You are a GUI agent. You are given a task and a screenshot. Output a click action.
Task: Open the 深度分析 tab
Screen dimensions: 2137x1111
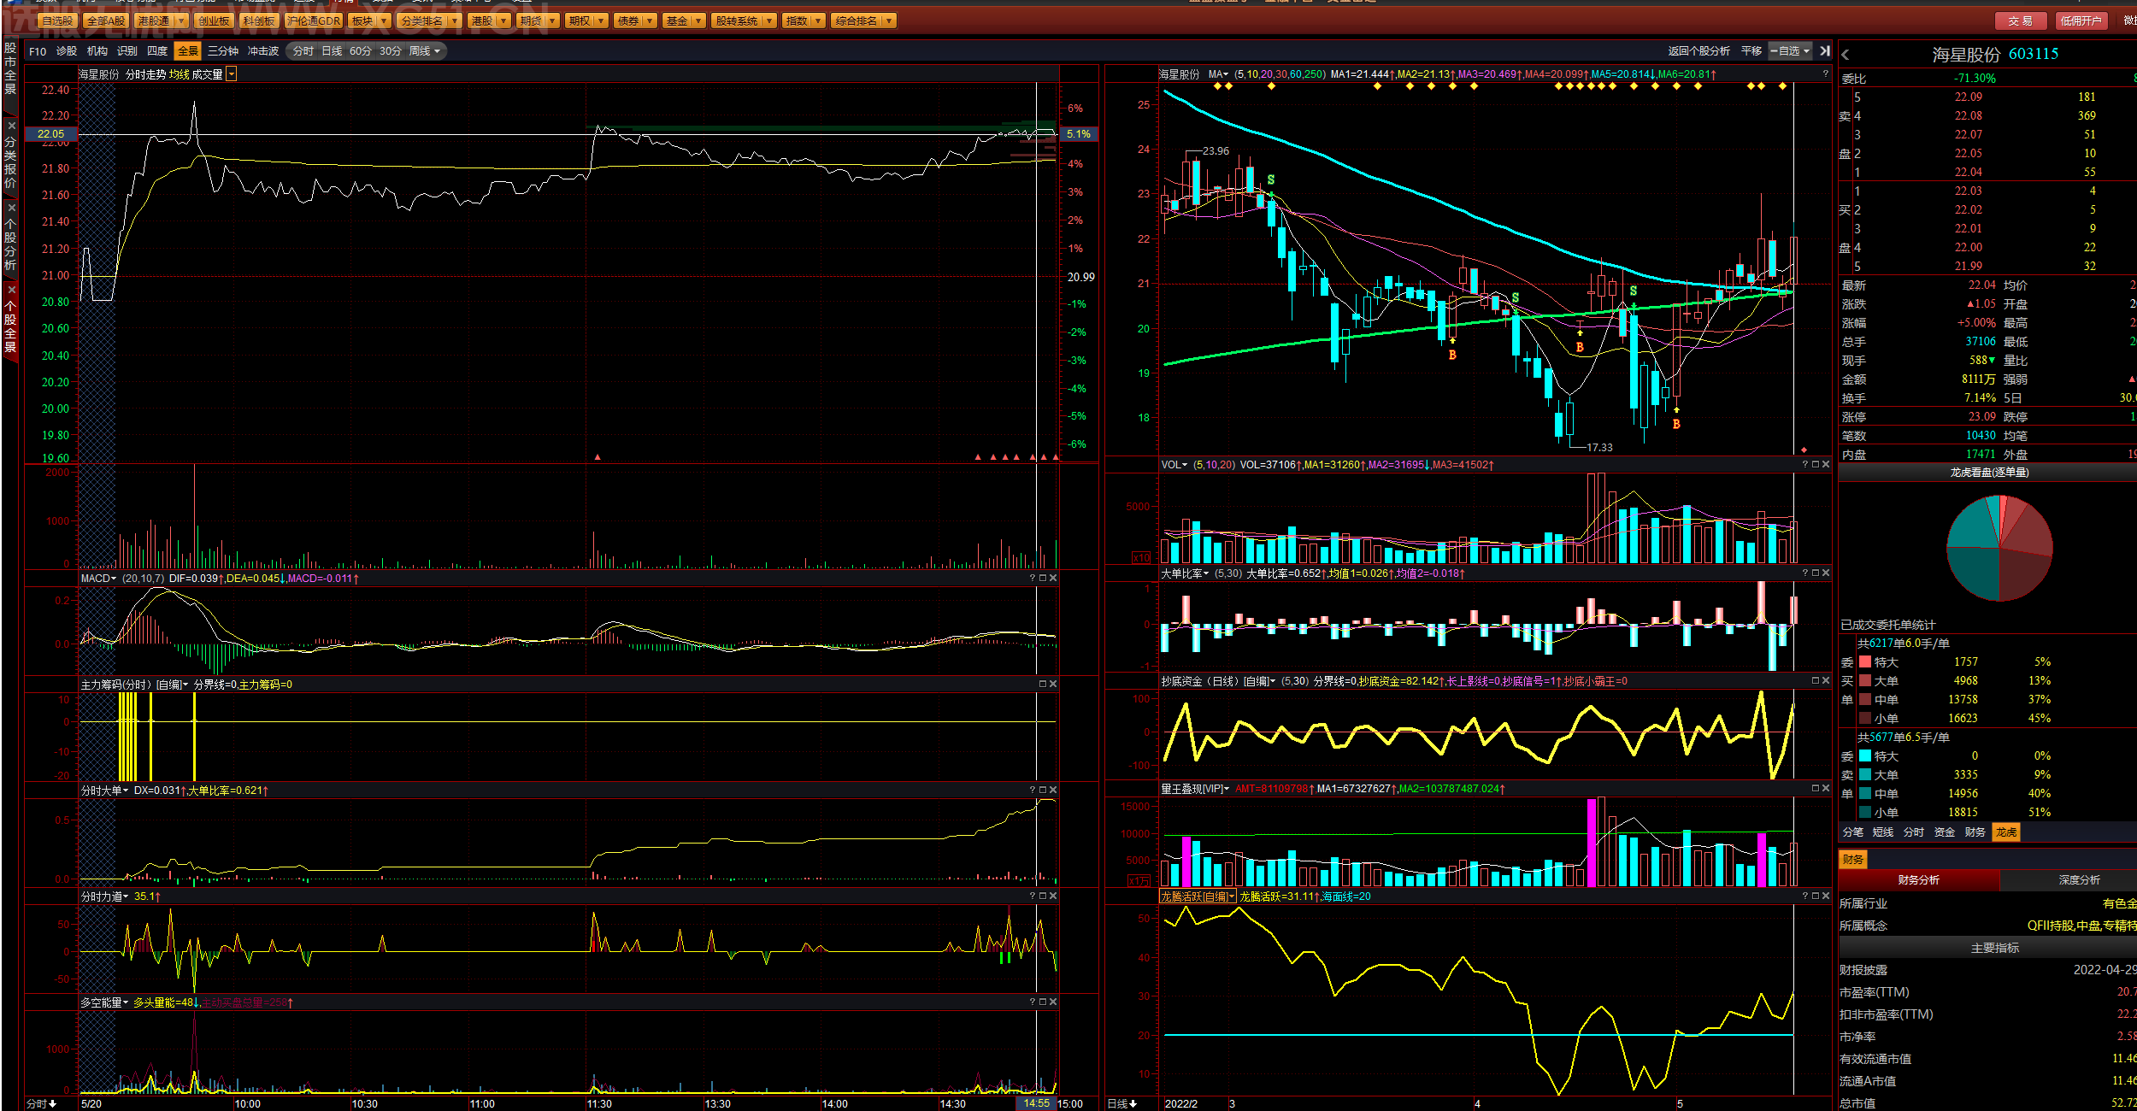(x=2080, y=880)
